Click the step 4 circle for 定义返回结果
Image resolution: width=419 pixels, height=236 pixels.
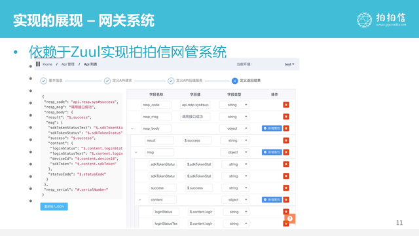point(234,81)
